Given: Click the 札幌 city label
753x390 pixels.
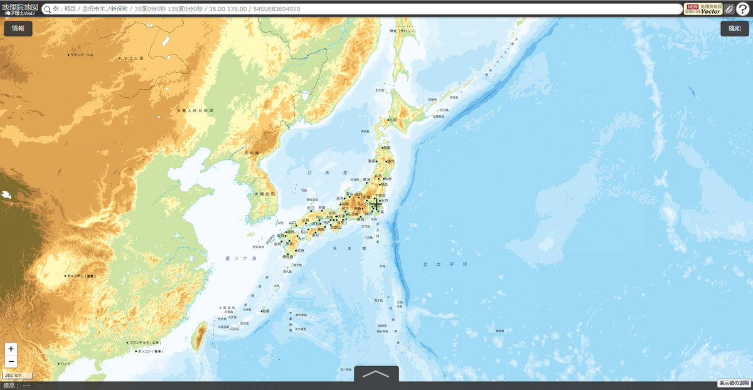Looking at the screenshot, I should pos(393,120).
